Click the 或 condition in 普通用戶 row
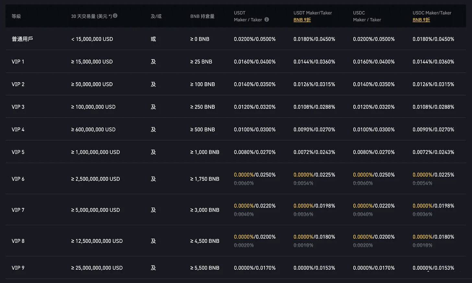Image resolution: width=472 pixels, height=283 pixels. click(x=153, y=39)
